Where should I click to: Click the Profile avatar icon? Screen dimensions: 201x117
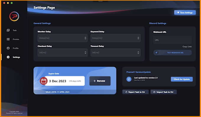click(x=8, y=48)
